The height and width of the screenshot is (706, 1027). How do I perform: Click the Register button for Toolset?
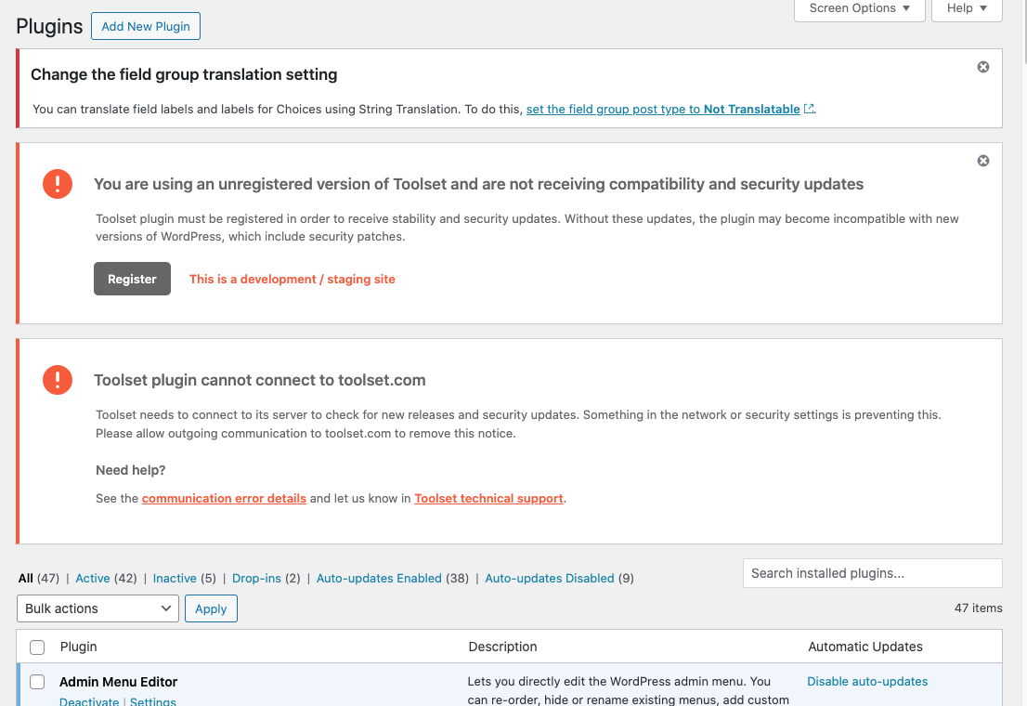pos(132,279)
